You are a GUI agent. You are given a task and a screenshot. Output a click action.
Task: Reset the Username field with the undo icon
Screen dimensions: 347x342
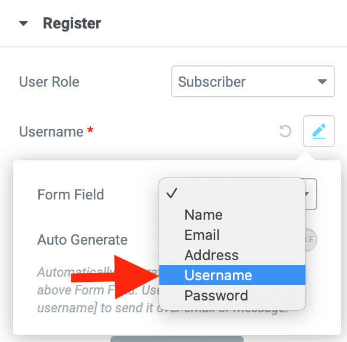click(285, 131)
